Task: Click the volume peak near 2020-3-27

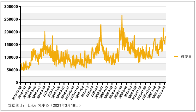Action: click(x=101, y=25)
